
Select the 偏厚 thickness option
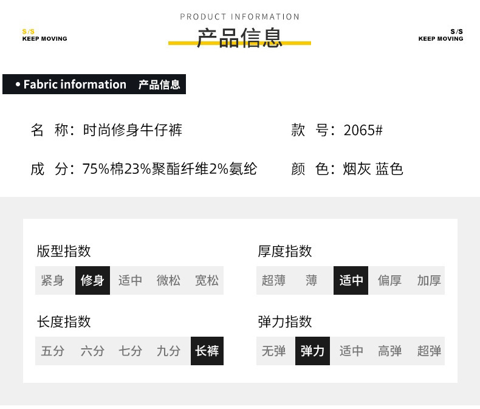point(389,280)
